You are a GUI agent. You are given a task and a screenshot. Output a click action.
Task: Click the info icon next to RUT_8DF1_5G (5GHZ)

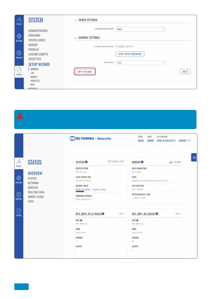[156, 214]
